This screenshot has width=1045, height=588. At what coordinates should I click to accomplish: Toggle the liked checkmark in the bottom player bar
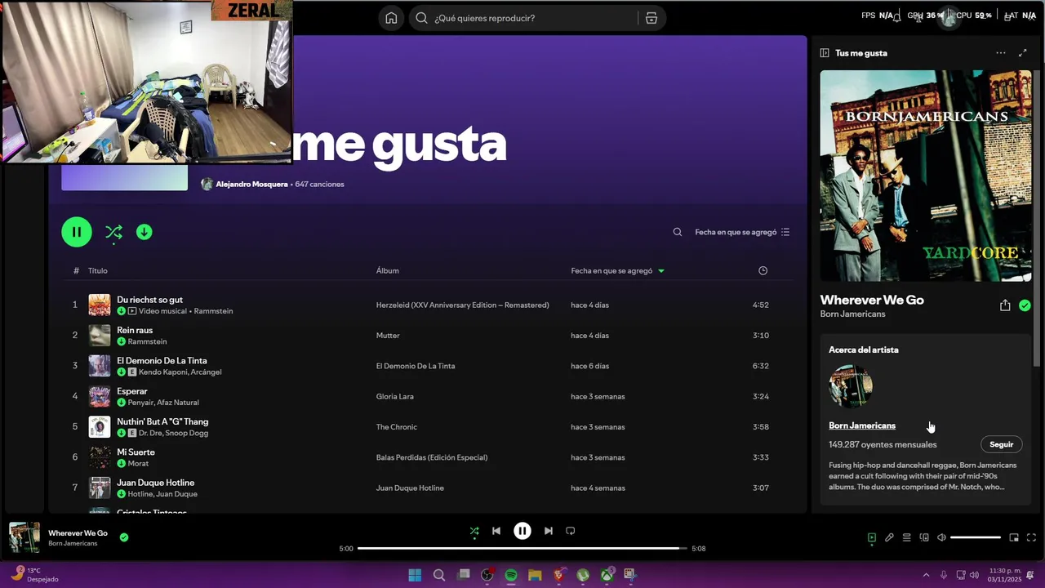click(124, 537)
